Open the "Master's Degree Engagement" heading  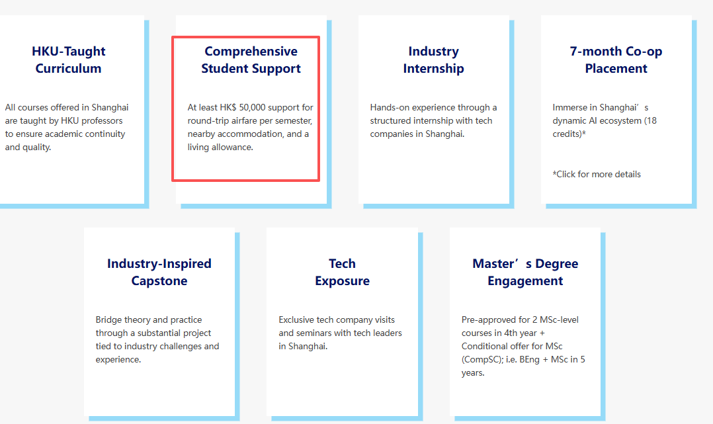(525, 272)
